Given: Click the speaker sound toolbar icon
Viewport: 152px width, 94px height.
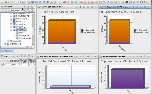Looking at the screenshot, I should 76,2.
